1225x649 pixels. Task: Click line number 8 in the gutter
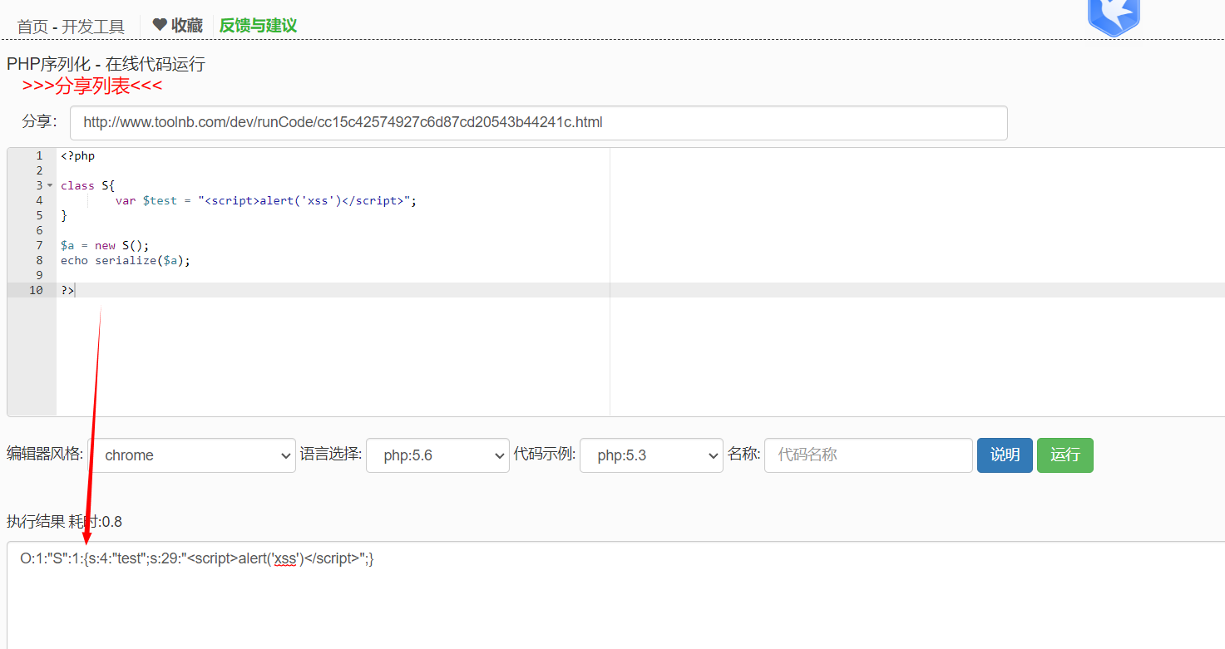39,260
